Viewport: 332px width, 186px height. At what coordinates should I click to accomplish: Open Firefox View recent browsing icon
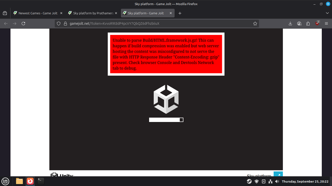click(x=5, y=13)
